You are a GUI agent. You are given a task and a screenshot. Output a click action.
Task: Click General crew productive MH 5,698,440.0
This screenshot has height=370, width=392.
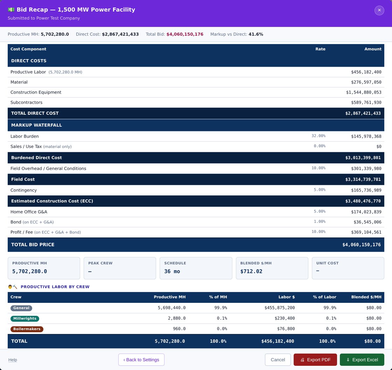[171, 308]
